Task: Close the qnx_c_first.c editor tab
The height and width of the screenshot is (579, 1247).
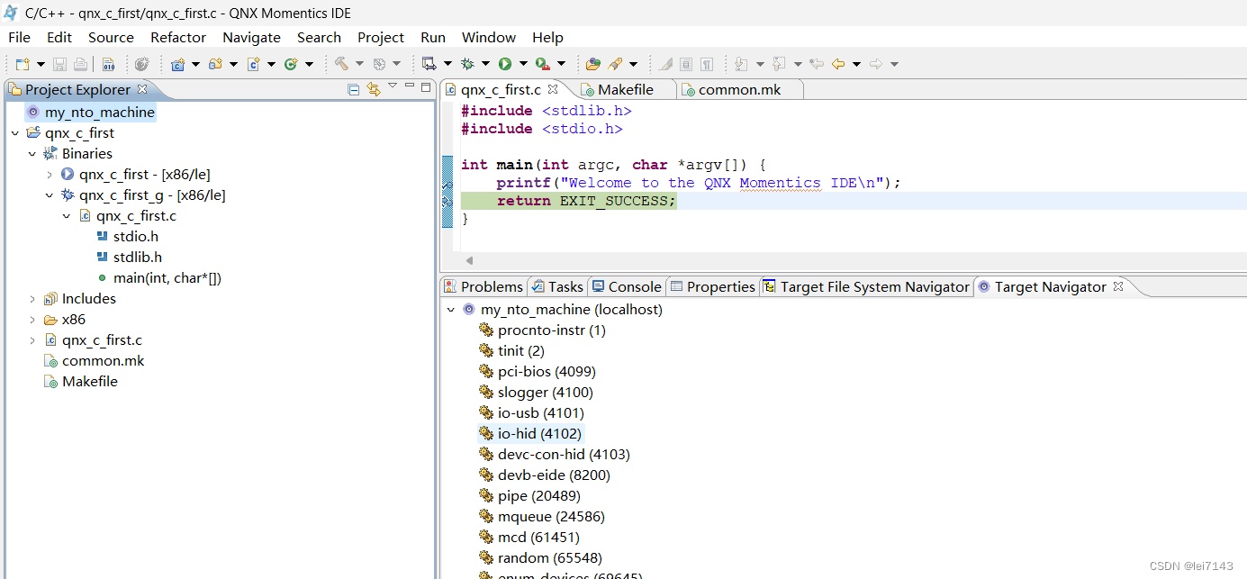Action: tap(553, 89)
